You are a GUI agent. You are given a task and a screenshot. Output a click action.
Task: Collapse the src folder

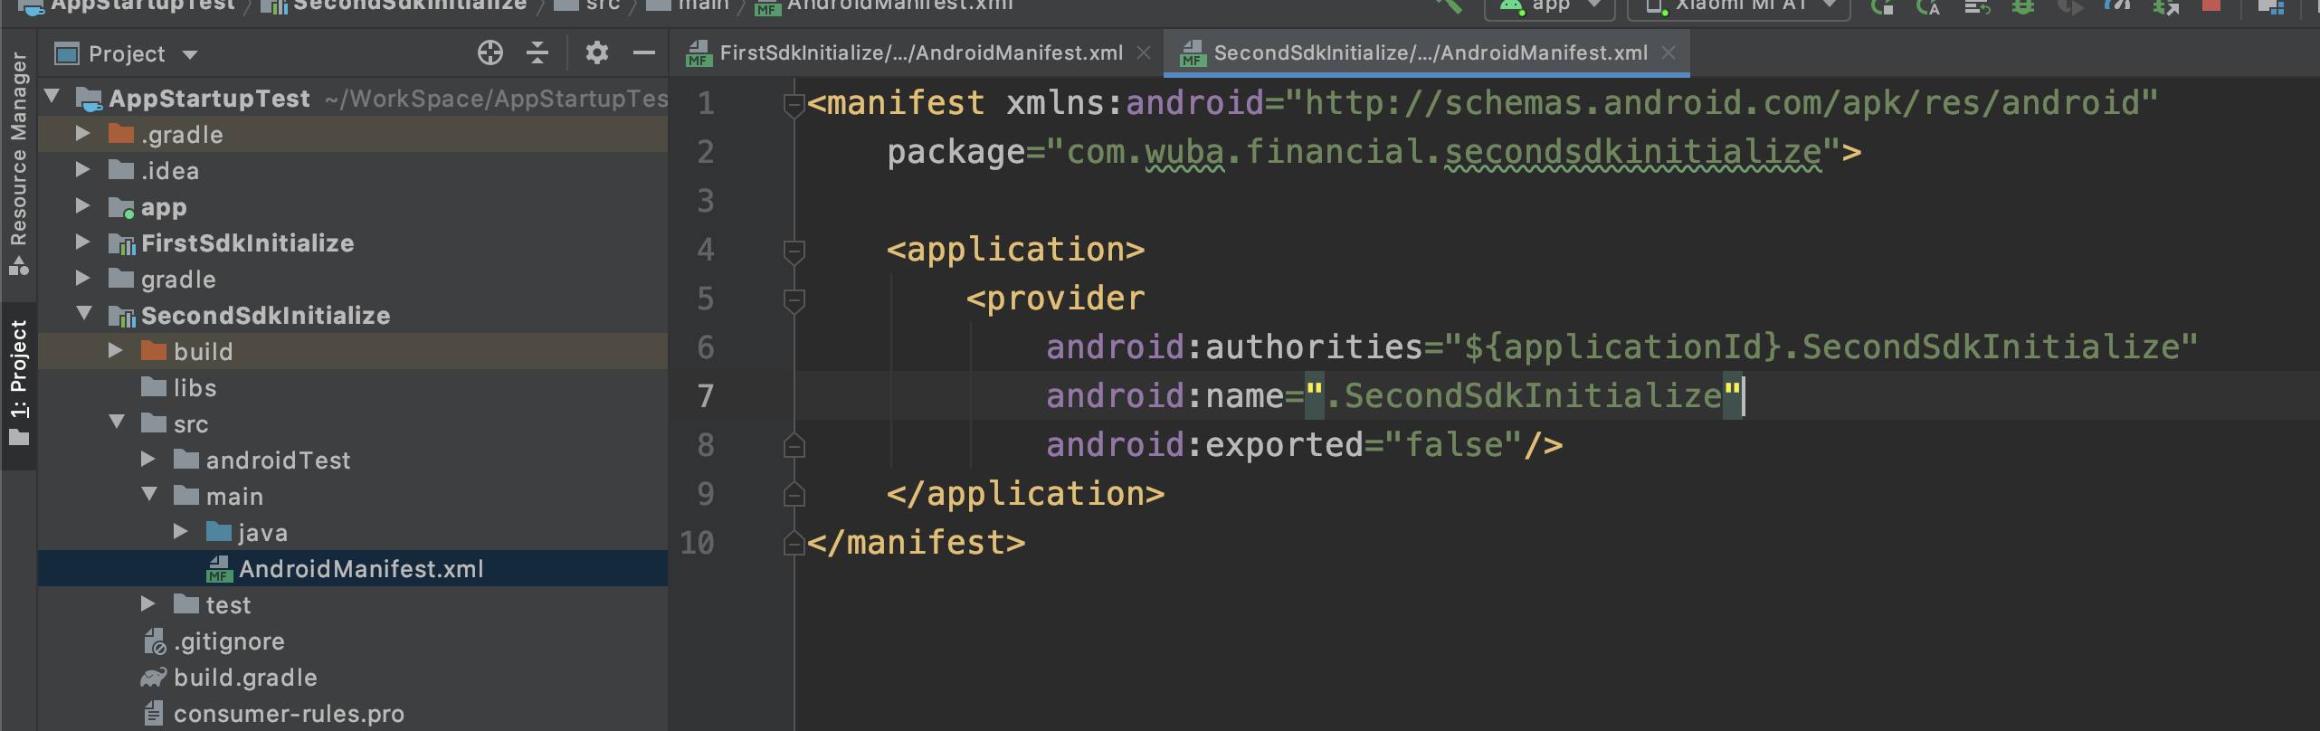tap(117, 422)
